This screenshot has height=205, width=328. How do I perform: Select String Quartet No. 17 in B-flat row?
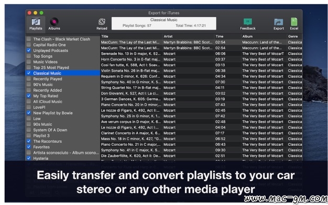(201, 88)
